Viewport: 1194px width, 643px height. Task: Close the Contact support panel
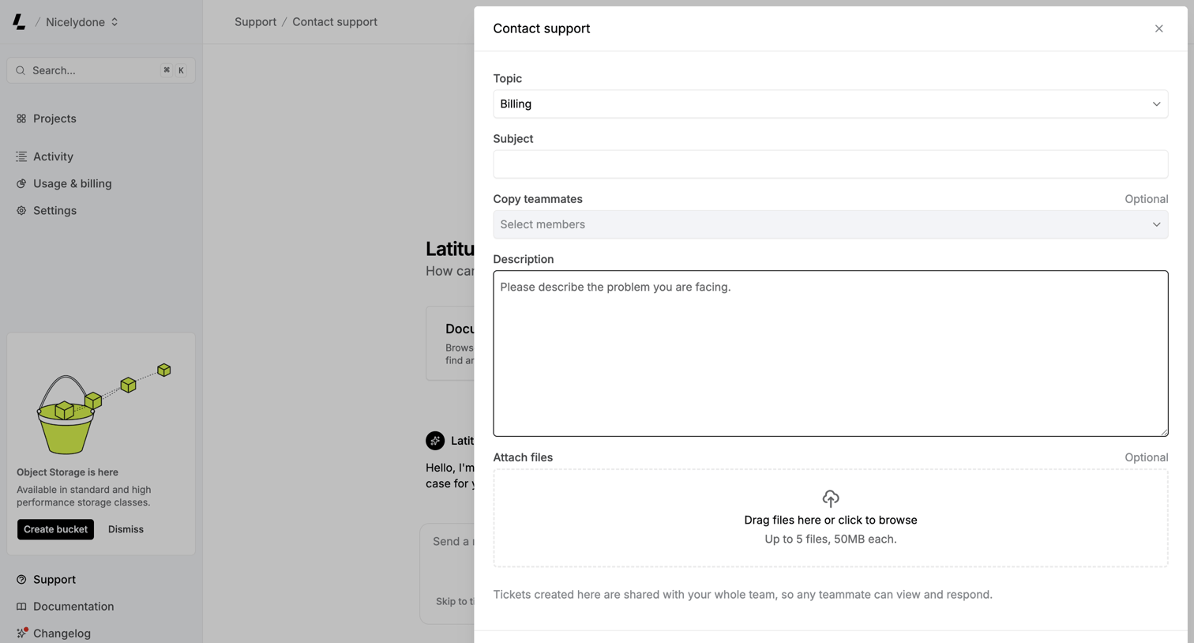tap(1158, 28)
